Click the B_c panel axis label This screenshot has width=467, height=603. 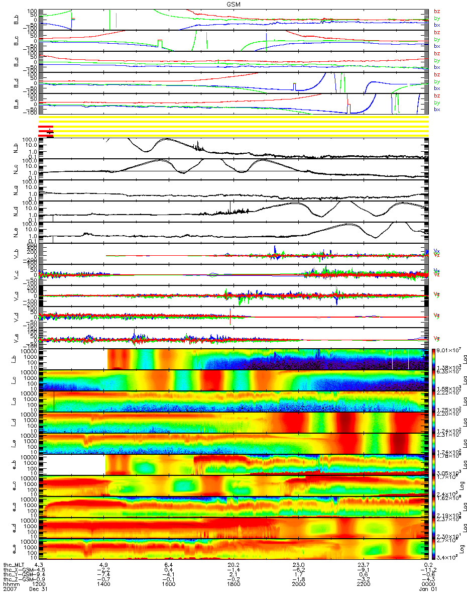[x=16, y=40]
